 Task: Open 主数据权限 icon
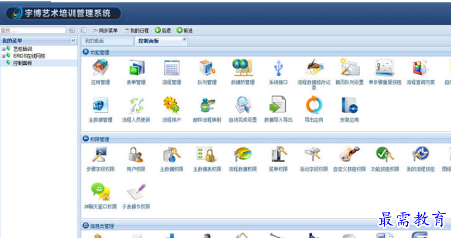[172, 155]
